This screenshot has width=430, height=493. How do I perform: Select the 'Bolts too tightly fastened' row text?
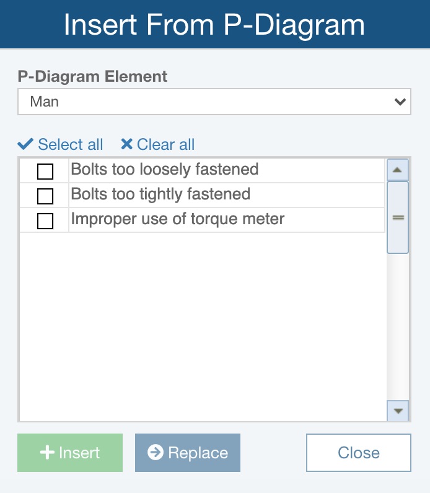coord(160,194)
